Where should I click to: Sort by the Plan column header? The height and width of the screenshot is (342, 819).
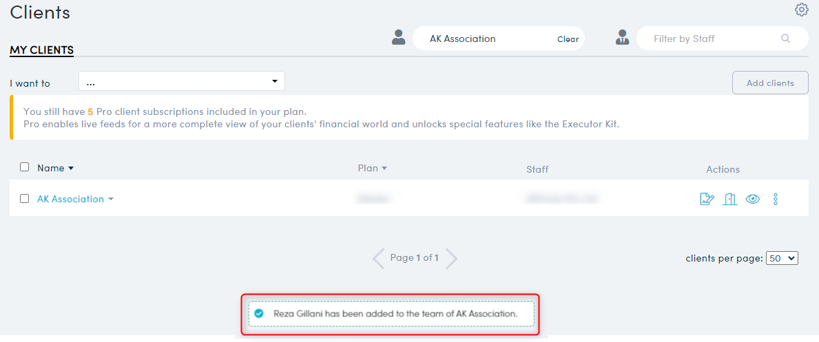372,168
